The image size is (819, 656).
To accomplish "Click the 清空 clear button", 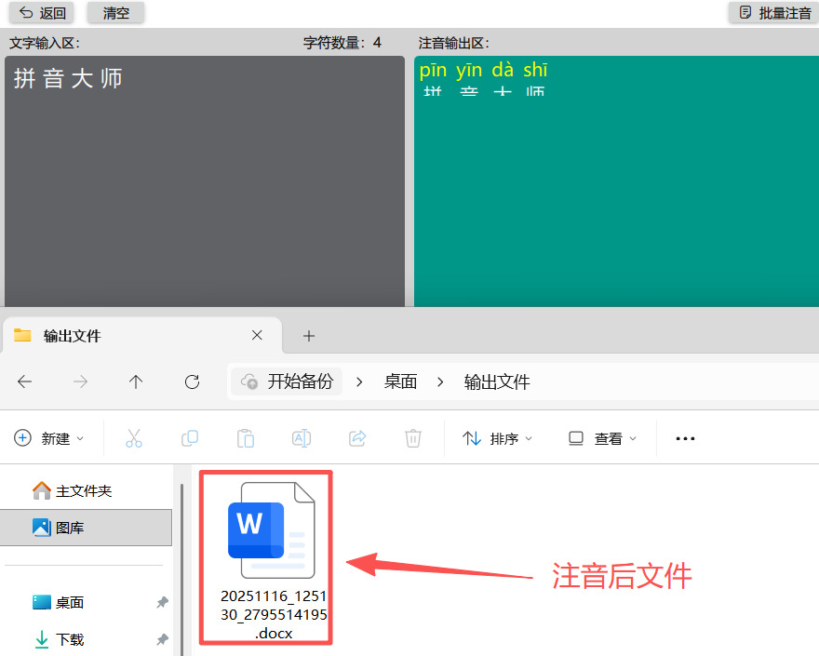I will [114, 12].
